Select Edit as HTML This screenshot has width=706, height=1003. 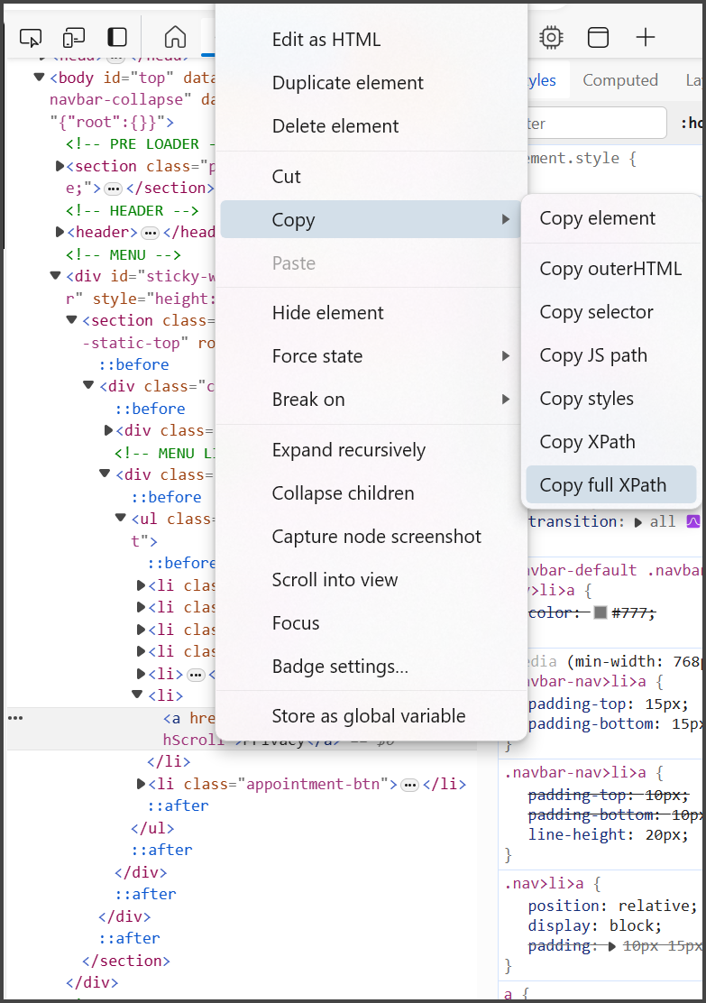tap(325, 40)
